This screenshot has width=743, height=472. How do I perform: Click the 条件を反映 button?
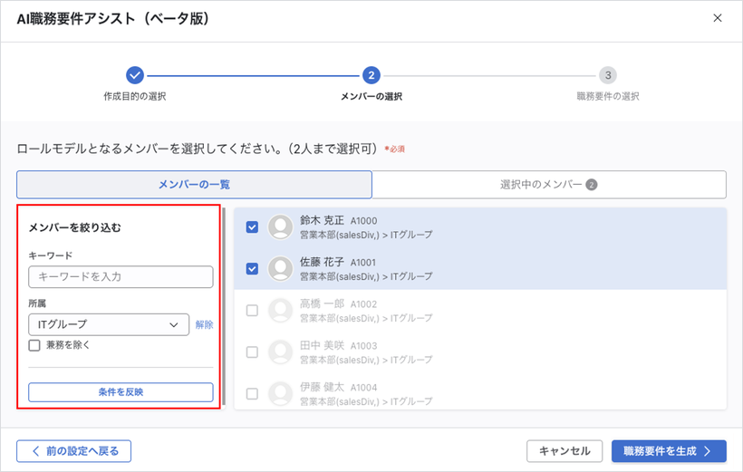click(121, 392)
